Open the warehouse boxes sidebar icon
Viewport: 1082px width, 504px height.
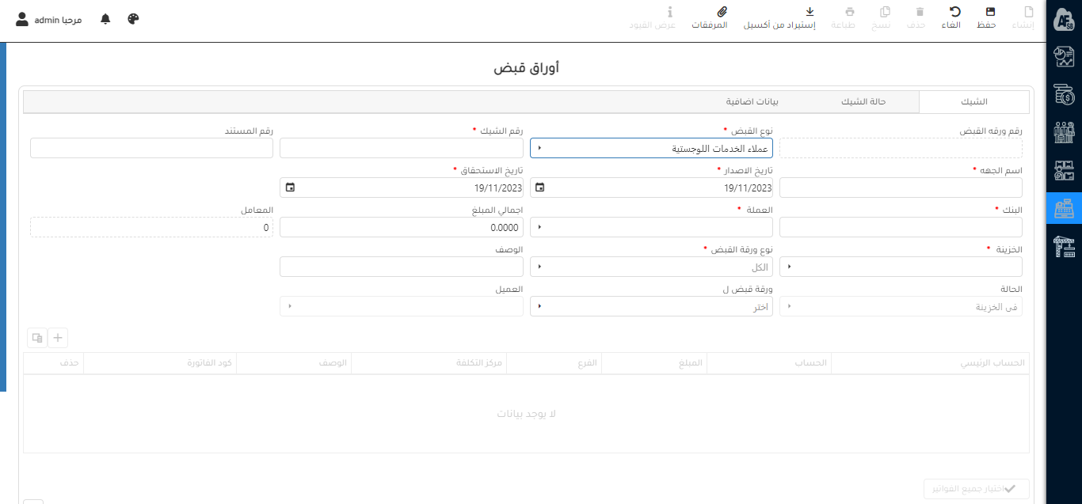[x=1064, y=170]
